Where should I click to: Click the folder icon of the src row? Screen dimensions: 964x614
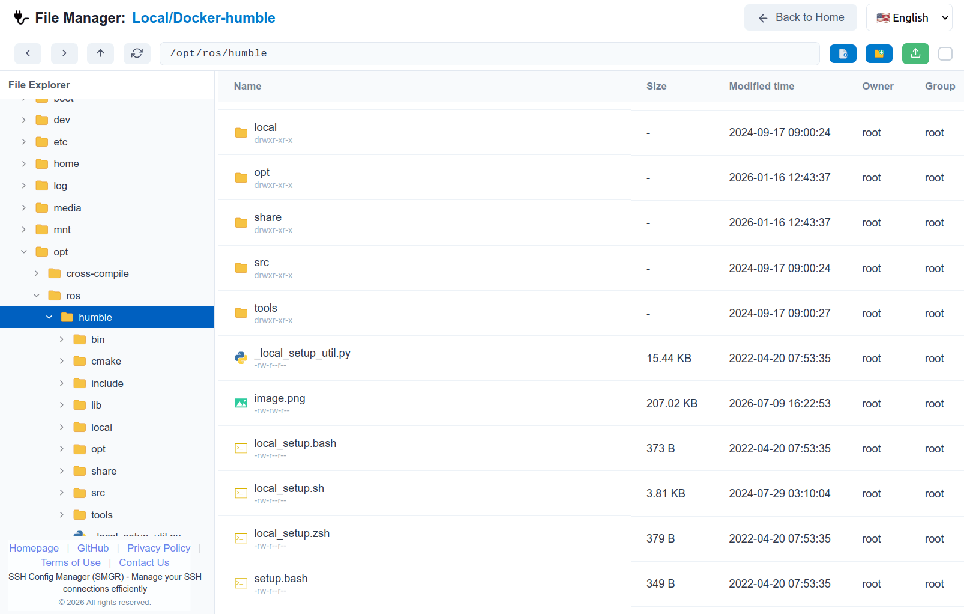click(x=241, y=268)
